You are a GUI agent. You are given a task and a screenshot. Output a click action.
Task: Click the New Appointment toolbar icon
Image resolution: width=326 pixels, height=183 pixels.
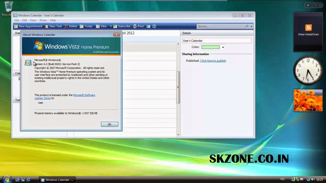click(16, 26)
